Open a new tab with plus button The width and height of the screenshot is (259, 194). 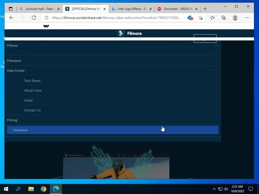[x=205, y=9]
